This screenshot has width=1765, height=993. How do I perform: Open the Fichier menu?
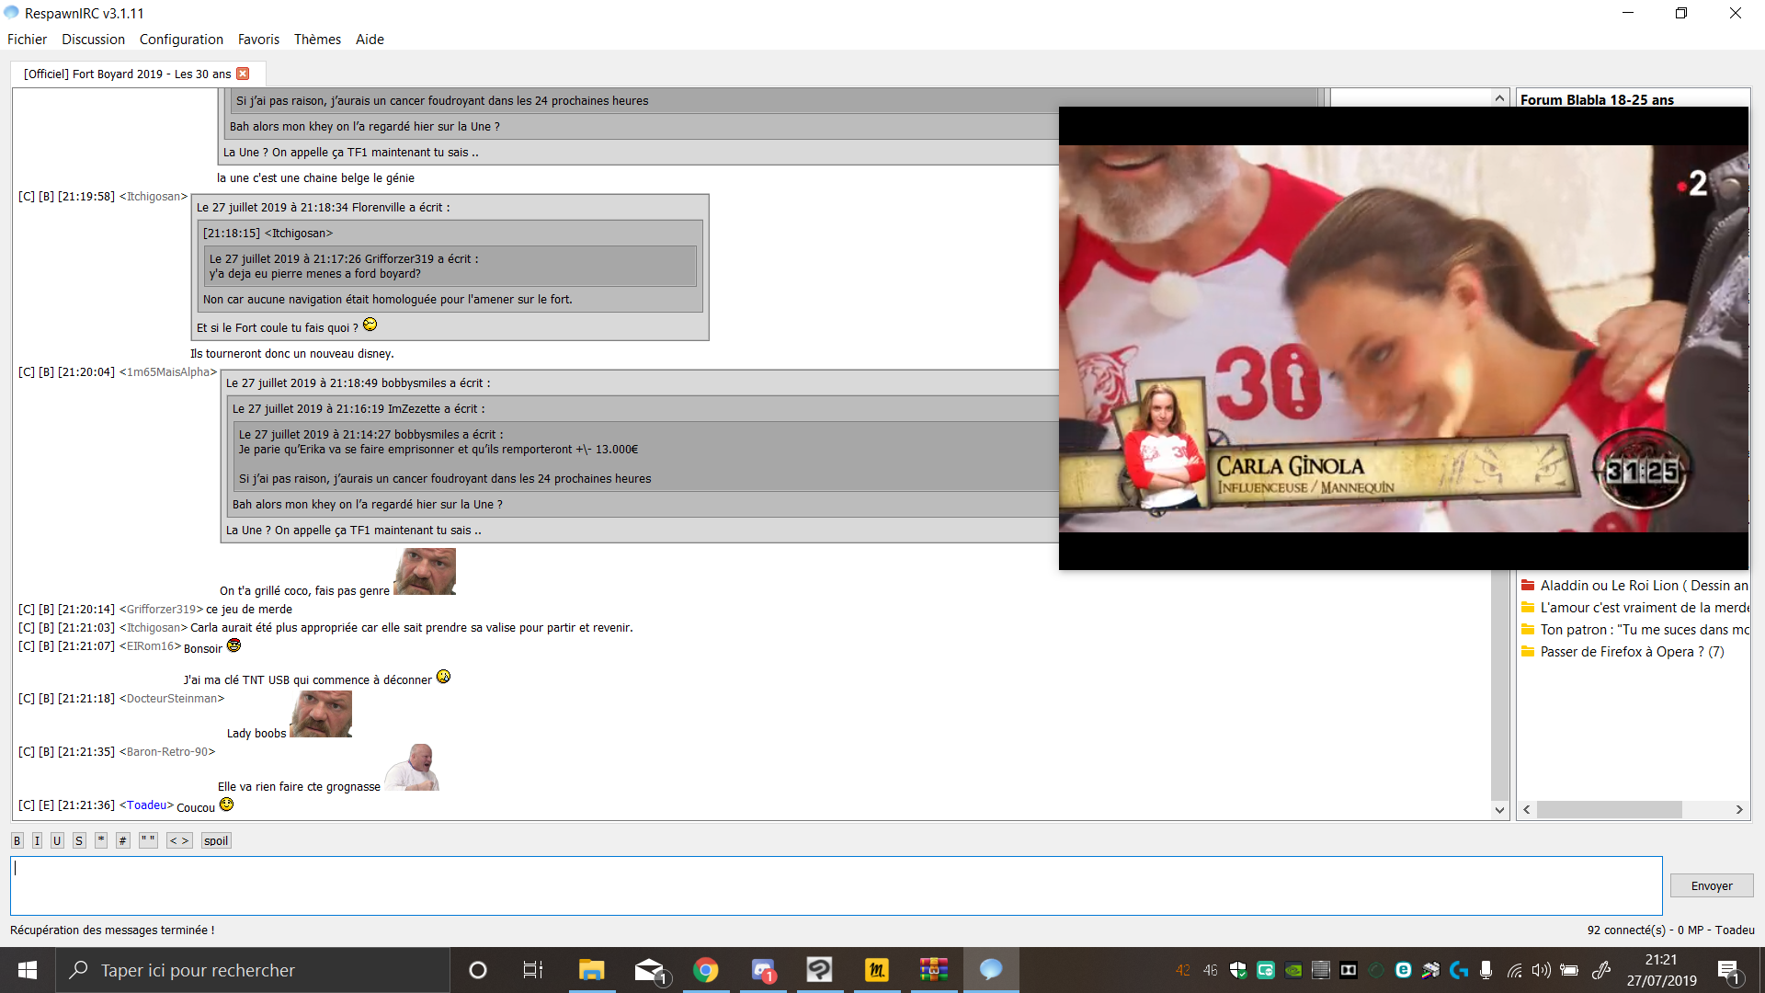tap(28, 40)
